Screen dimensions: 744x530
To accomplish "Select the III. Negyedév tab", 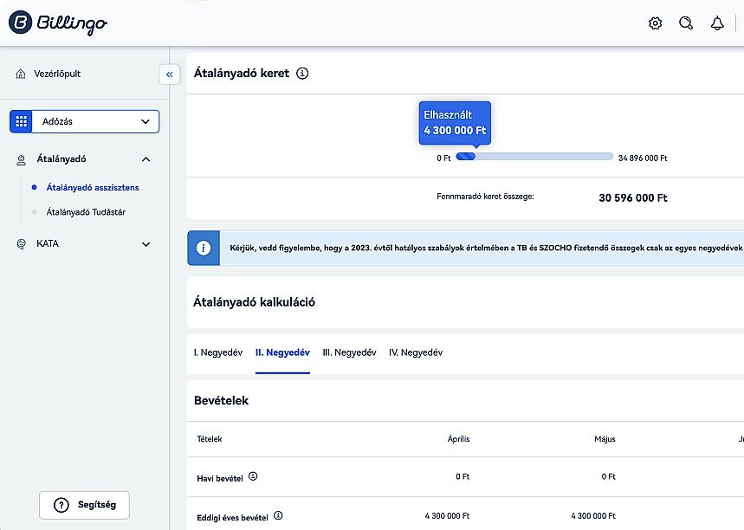I will [x=349, y=353].
